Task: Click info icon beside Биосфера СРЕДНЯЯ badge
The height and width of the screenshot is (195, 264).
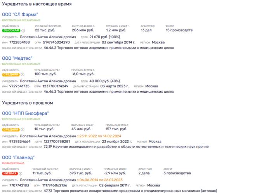Action: tap(23, 129)
